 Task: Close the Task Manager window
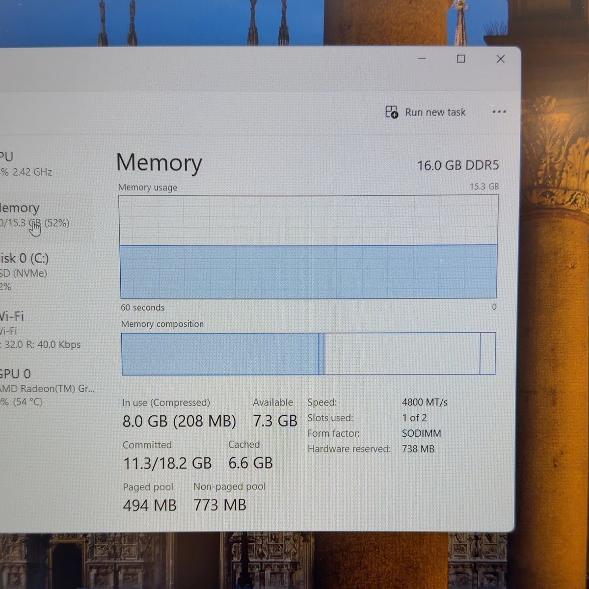point(501,59)
